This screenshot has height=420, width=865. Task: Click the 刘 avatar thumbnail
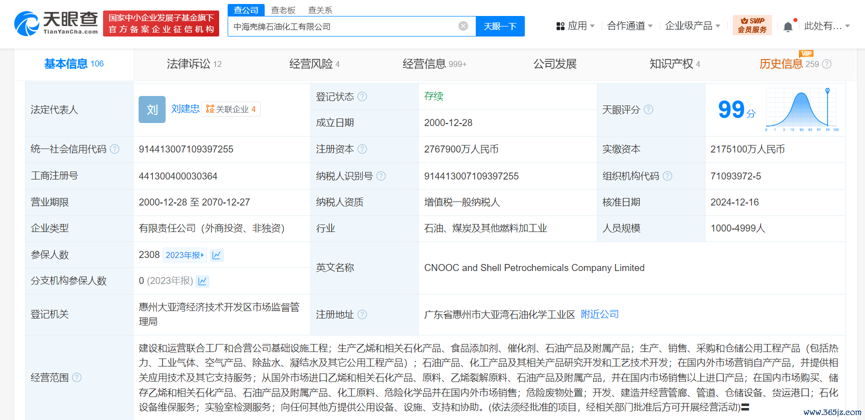[152, 109]
